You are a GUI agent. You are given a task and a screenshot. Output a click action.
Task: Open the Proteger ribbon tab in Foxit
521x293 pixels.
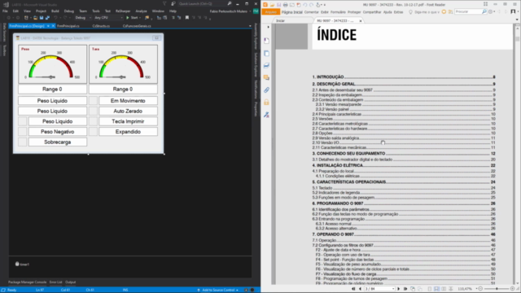pyautogui.click(x=354, y=12)
